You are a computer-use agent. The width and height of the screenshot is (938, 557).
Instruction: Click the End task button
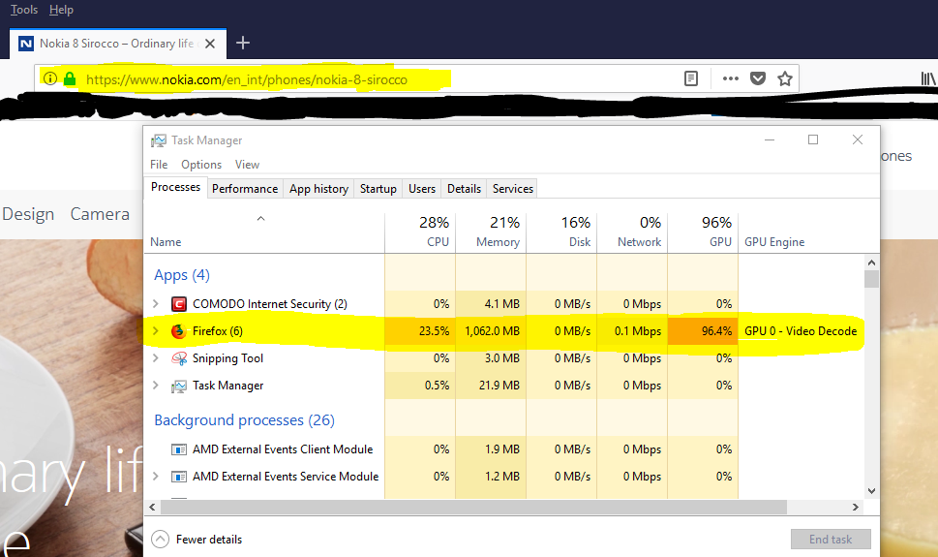[x=831, y=539]
